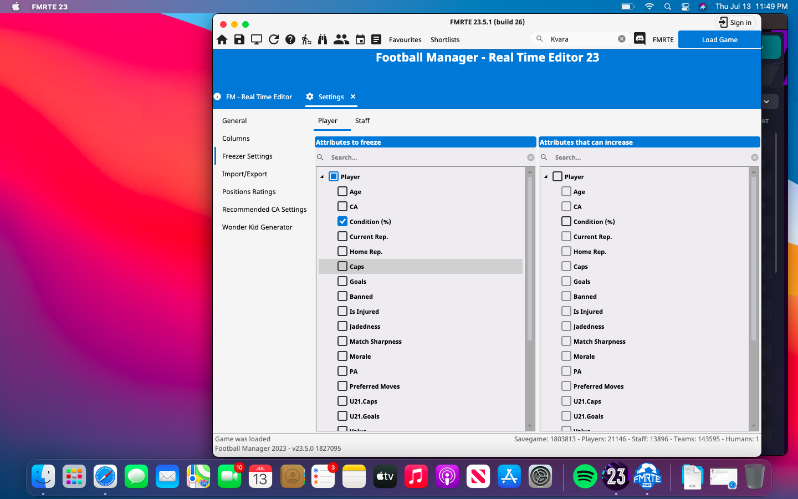Open Finder from the Dock
The width and height of the screenshot is (798, 499).
pos(43,476)
